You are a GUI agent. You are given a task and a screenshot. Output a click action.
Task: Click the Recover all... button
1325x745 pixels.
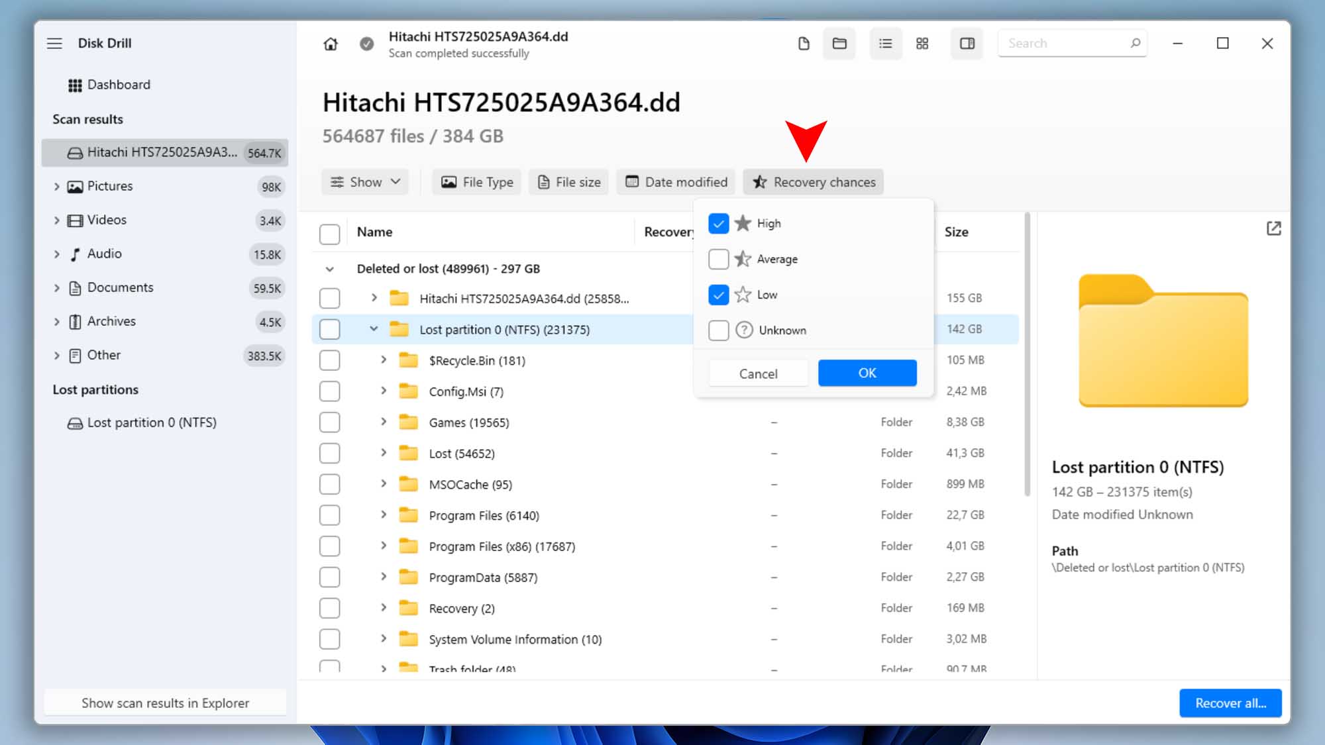click(1230, 703)
